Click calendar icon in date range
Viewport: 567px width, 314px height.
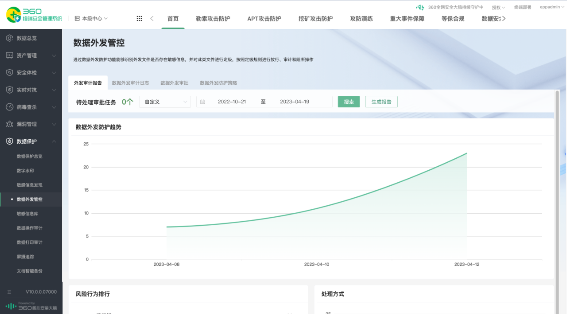(x=203, y=102)
